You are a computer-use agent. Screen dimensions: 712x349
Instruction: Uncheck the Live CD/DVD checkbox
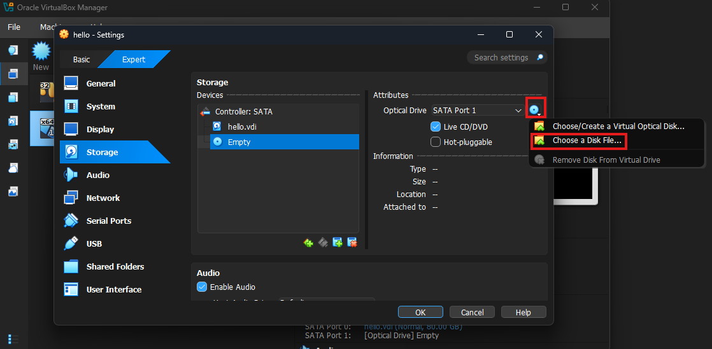click(436, 127)
